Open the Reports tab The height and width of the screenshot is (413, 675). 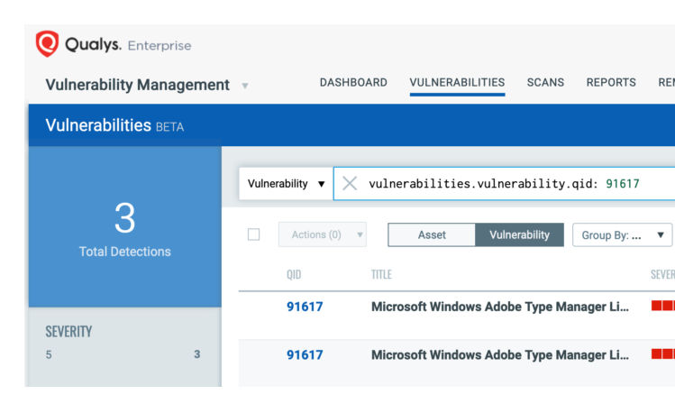pyautogui.click(x=611, y=82)
